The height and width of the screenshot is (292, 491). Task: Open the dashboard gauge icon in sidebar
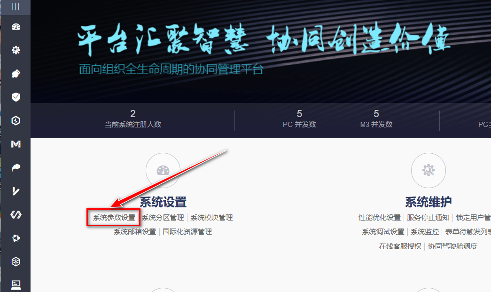pos(16,27)
